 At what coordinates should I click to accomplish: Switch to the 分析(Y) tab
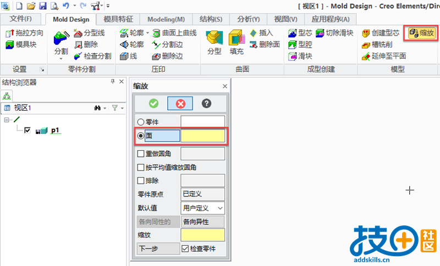coord(248,19)
